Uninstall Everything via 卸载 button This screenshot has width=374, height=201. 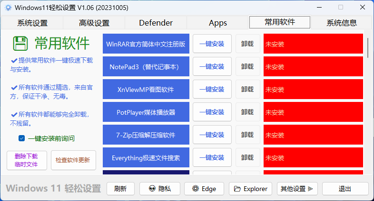247,157
